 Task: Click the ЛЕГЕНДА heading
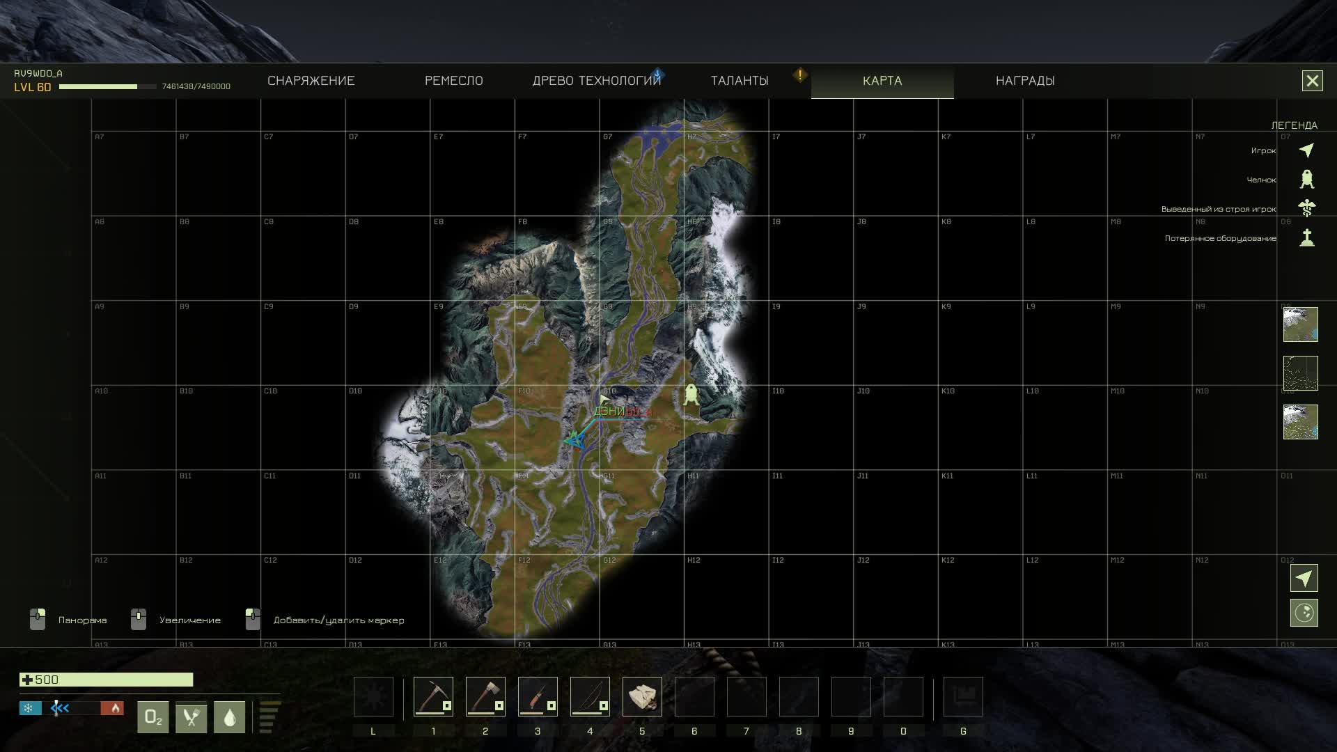tap(1295, 125)
